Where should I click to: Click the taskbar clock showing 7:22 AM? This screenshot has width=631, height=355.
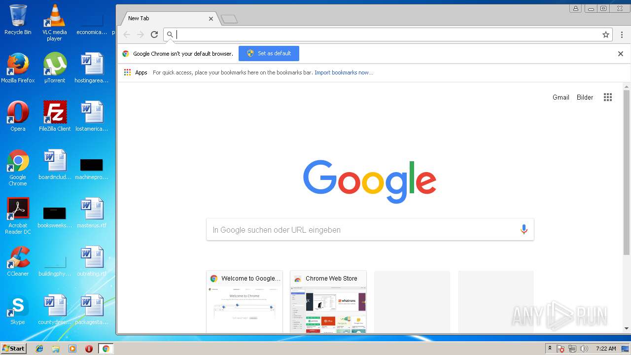click(606, 349)
